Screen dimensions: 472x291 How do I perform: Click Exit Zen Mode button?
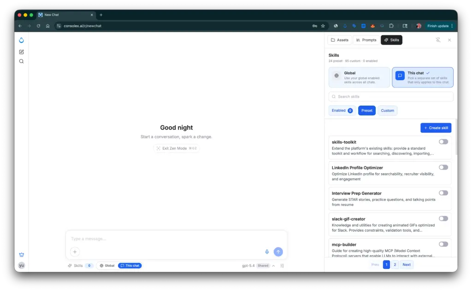pos(177,148)
